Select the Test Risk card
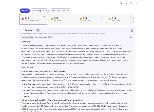 coord(62,19)
